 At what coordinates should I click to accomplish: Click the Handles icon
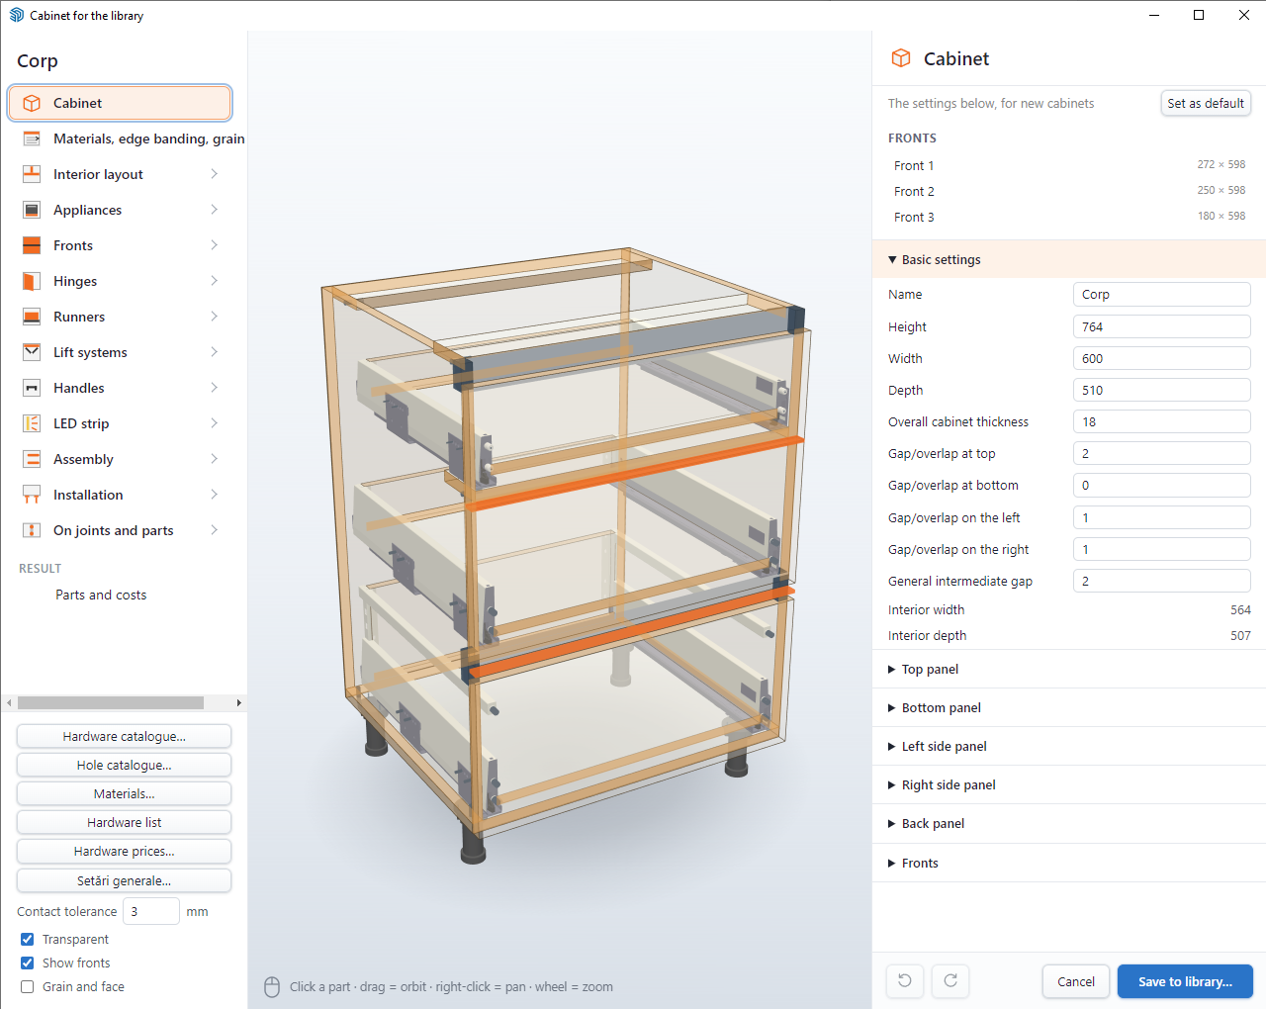coord(32,388)
